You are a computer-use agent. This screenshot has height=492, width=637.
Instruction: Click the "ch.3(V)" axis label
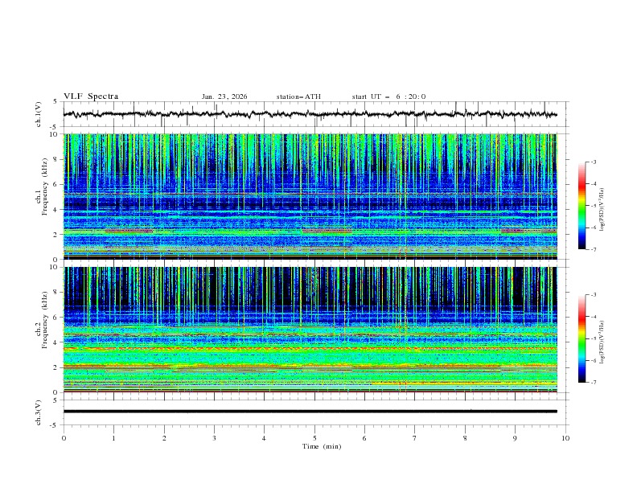(39, 412)
